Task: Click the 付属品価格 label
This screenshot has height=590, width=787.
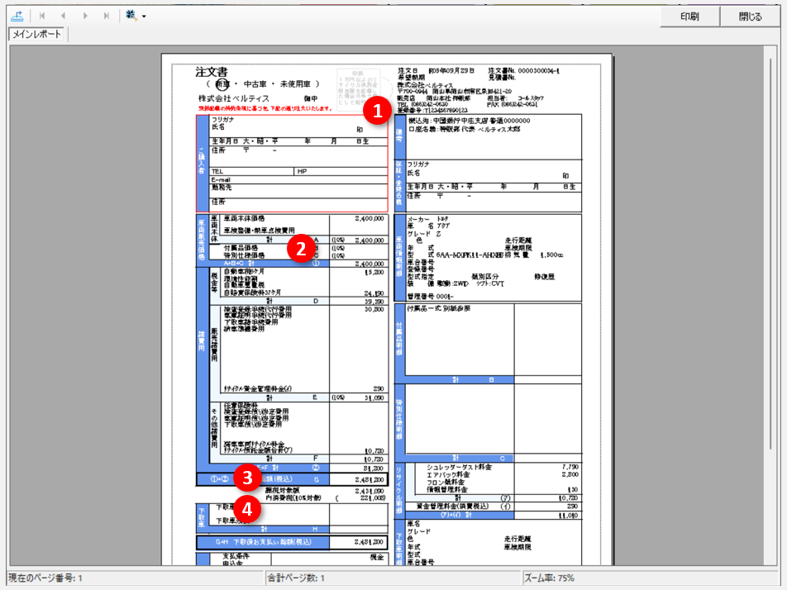Action: 241,249
